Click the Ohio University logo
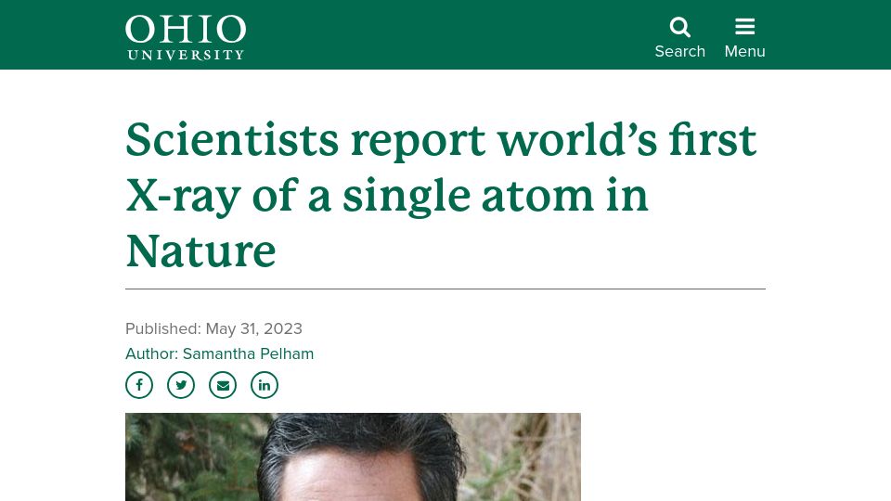 [186, 37]
